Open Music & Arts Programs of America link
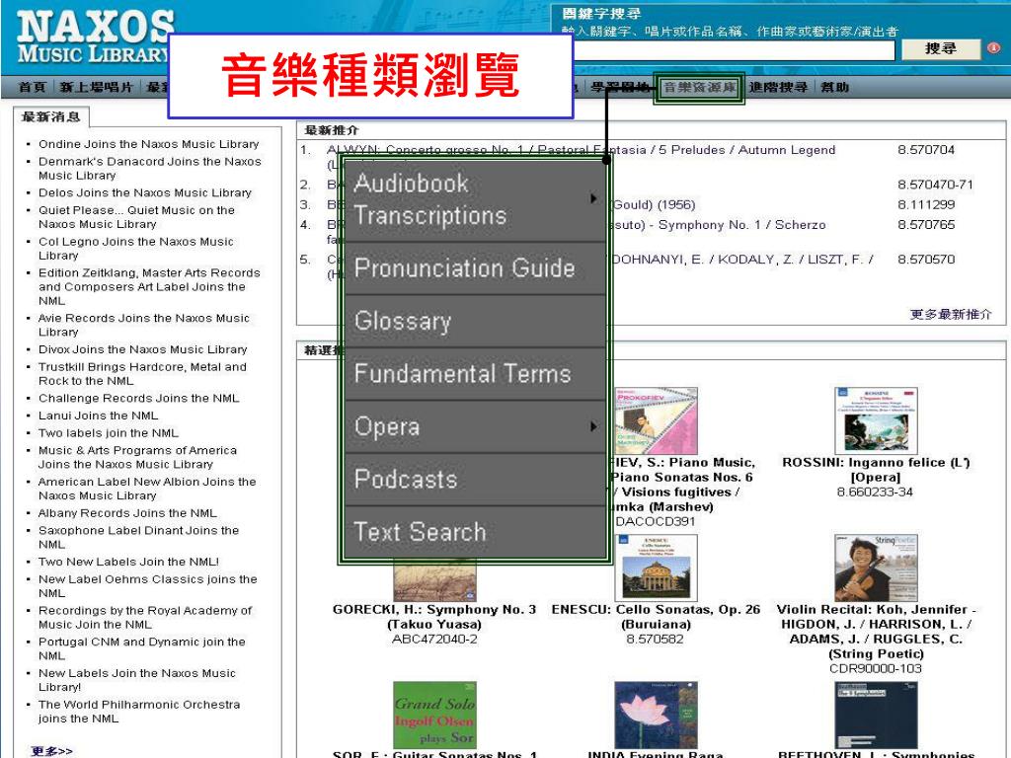The height and width of the screenshot is (758, 1011). (x=137, y=458)
